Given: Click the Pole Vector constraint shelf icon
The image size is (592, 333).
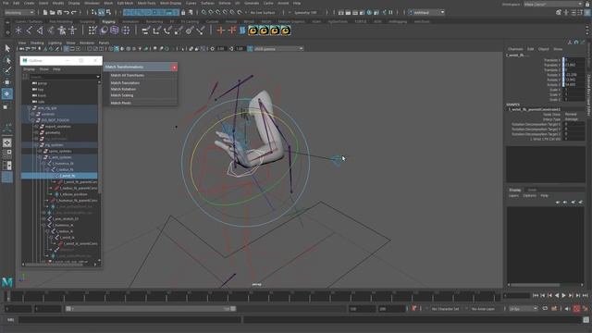Looking at the screenshot, I should pyautogui.click(x=201, y=31).
